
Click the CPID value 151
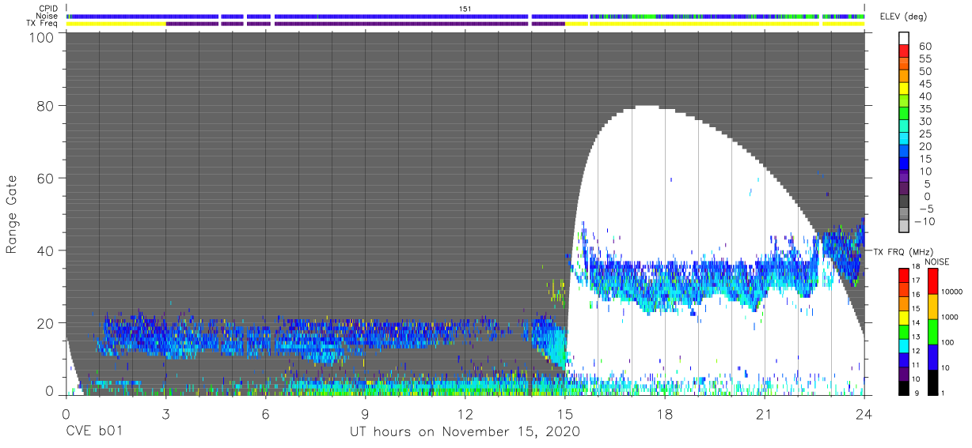[x=465, y=9]
